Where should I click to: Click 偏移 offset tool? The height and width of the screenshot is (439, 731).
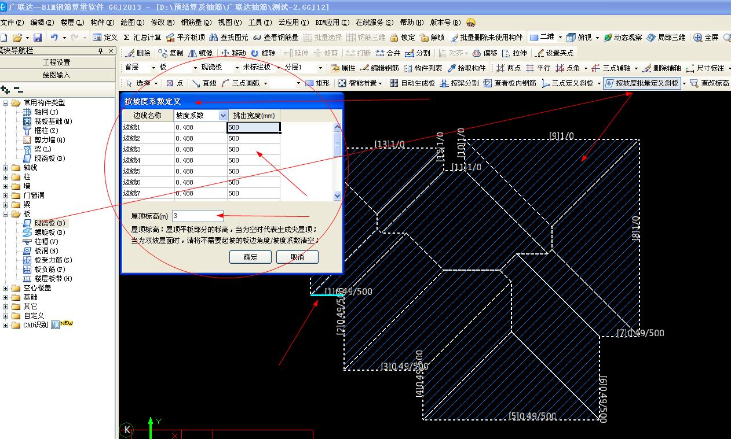click(485, 53)
